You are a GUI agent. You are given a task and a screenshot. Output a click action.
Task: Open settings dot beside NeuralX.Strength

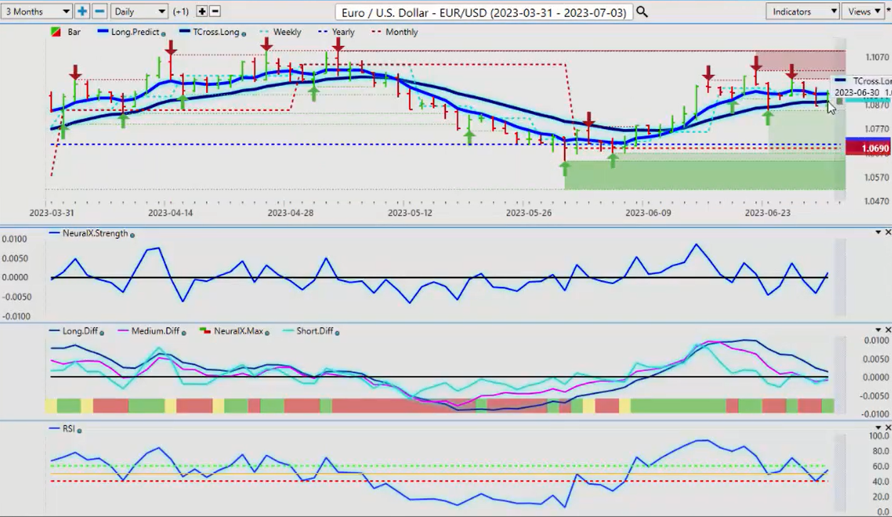click(132, 234)
